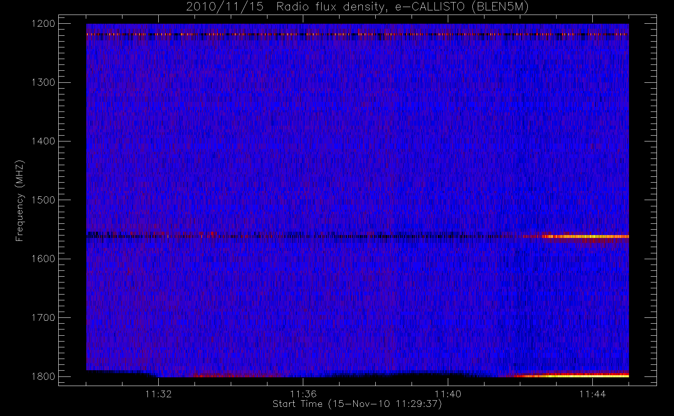674x416 pixels.
Task: Click the "Start Time (15-Nov-10 11:29:37)" x-axis label
Action: tap(357, 404)
